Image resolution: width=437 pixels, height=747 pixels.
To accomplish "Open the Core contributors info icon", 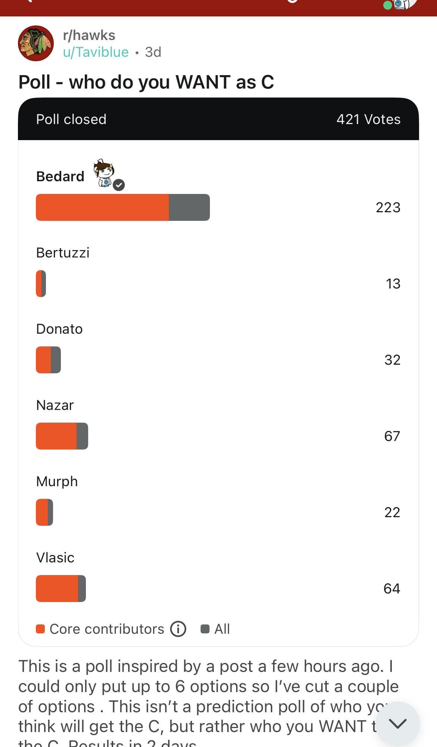I will (x=178, y=629).
